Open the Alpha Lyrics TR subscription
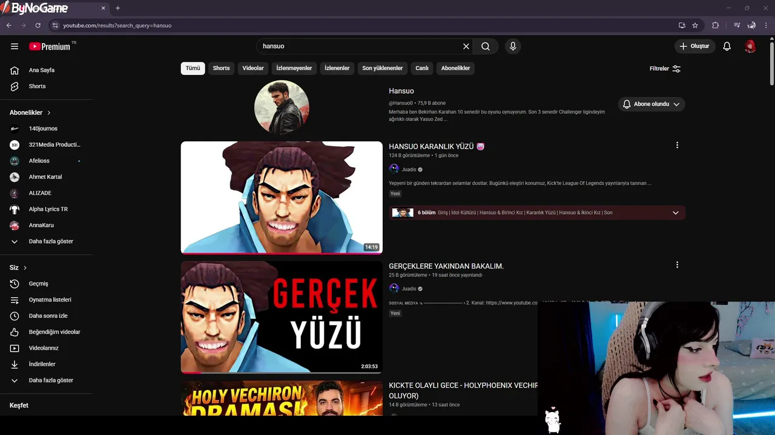Image resolution: width=775 pixels, height=435 pixels. click(x=47, y=209)
